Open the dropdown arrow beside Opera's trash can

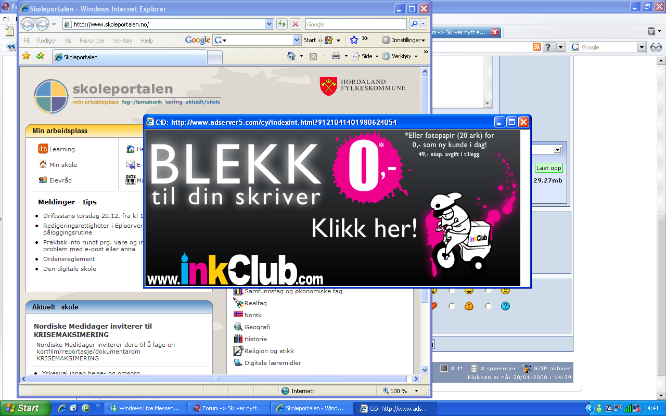659,32
